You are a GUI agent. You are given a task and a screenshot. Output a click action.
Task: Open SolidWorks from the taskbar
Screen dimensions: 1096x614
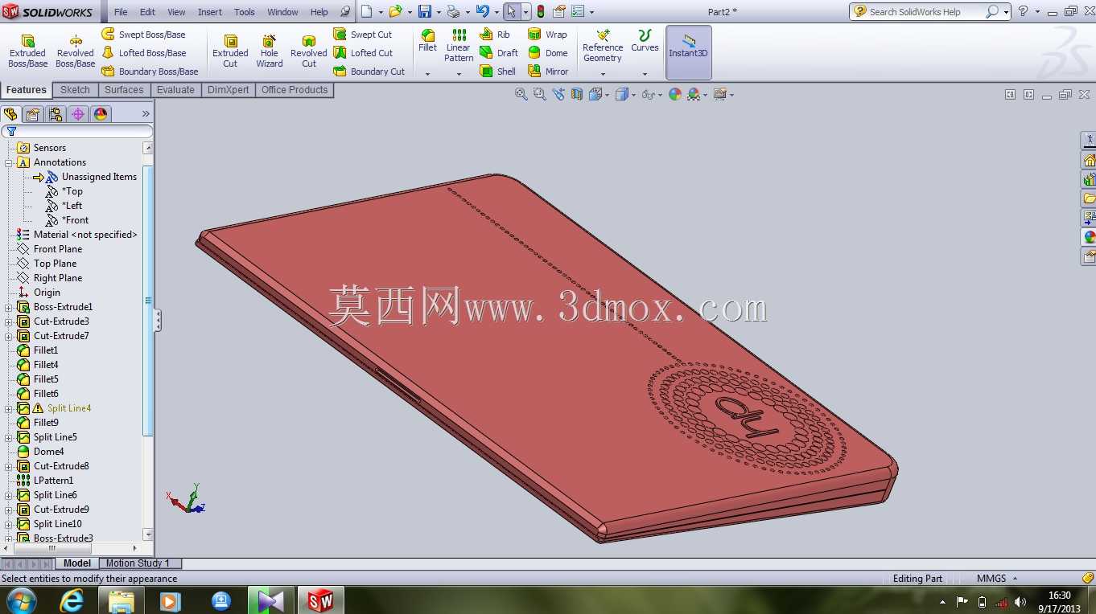click(320, 600)
